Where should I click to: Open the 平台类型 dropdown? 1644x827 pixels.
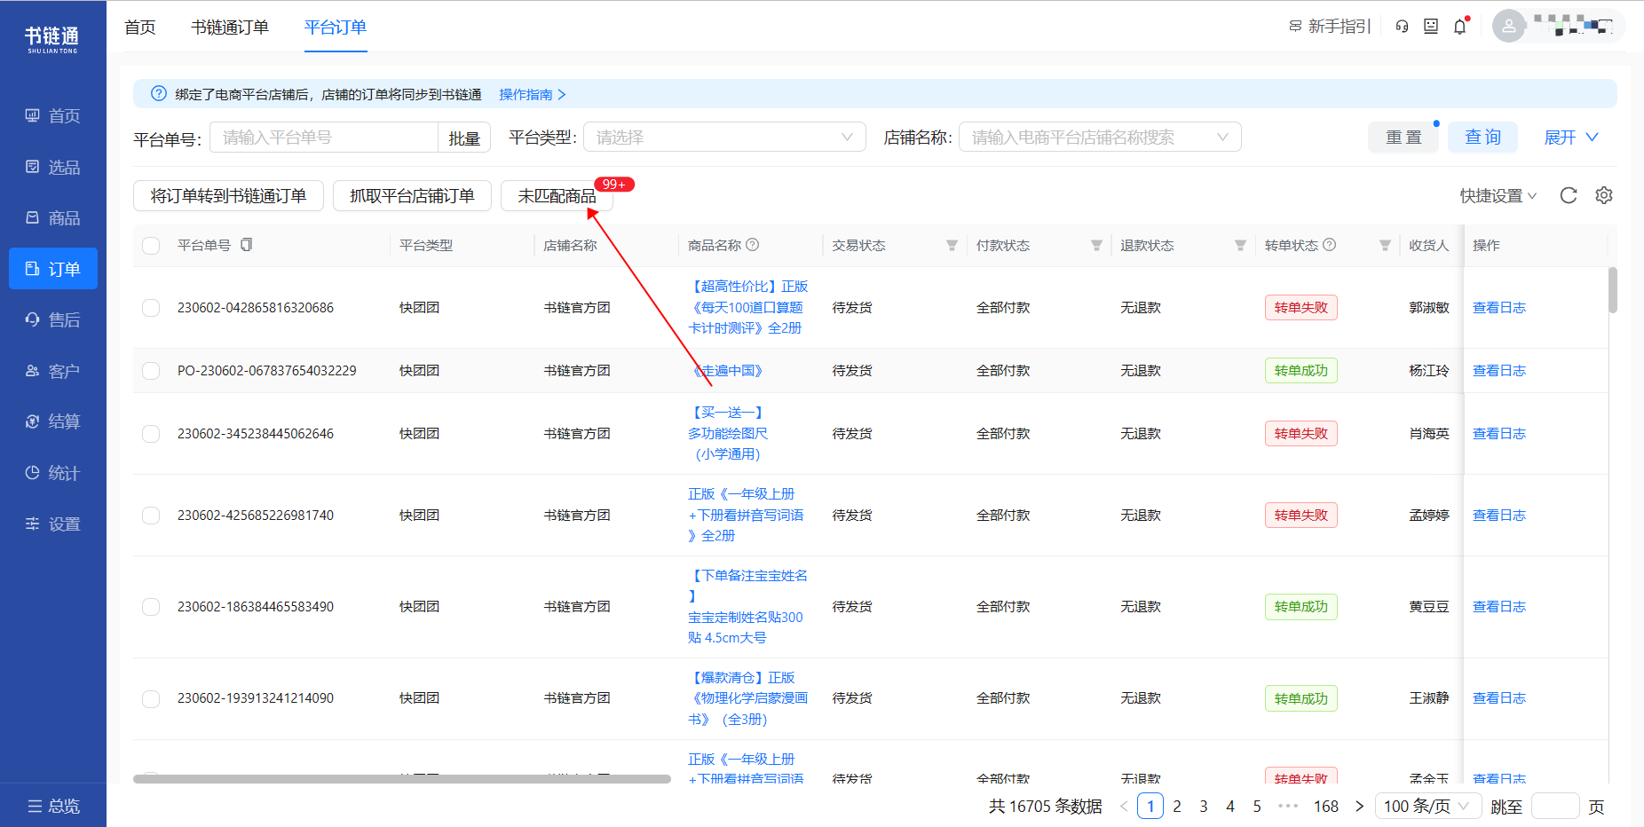point(724,138)
